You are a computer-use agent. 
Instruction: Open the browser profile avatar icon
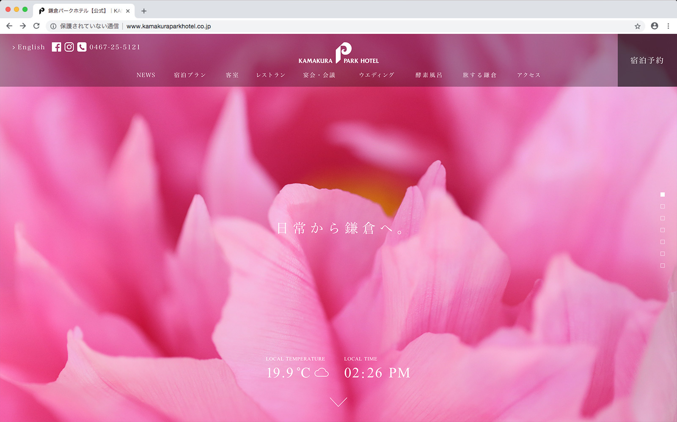point(655,26)
